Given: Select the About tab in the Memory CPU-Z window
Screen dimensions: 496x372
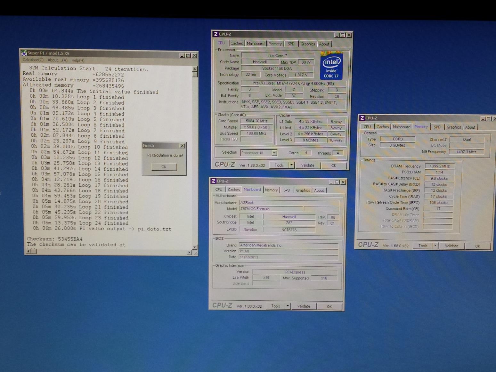Looking at the screenshot, I should [x=470, y=127].
